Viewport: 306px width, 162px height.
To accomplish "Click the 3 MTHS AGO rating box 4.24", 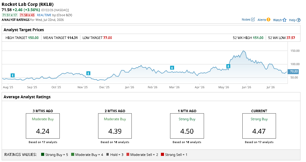I will 43,126.
